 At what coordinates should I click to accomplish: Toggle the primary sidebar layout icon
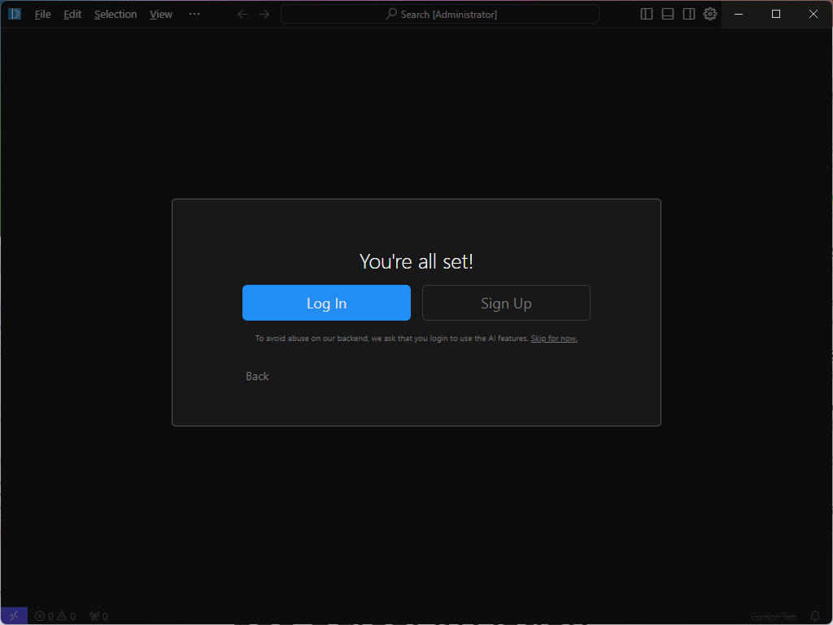(647, 15)
